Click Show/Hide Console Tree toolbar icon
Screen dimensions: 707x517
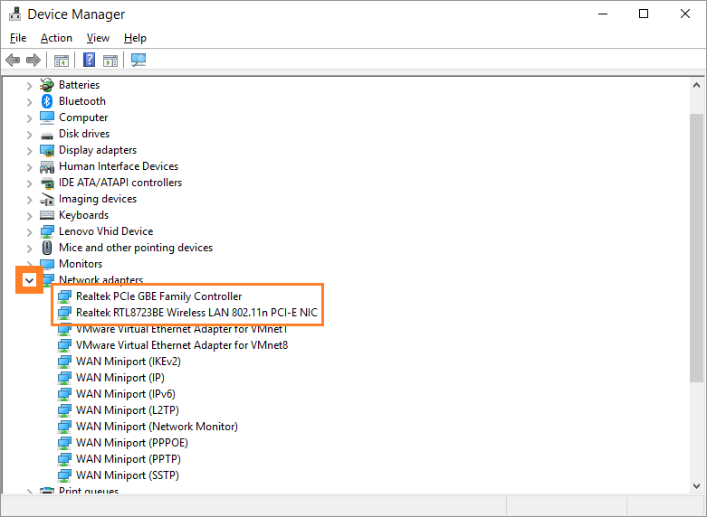pyautogui.click(x=62, y=60)
